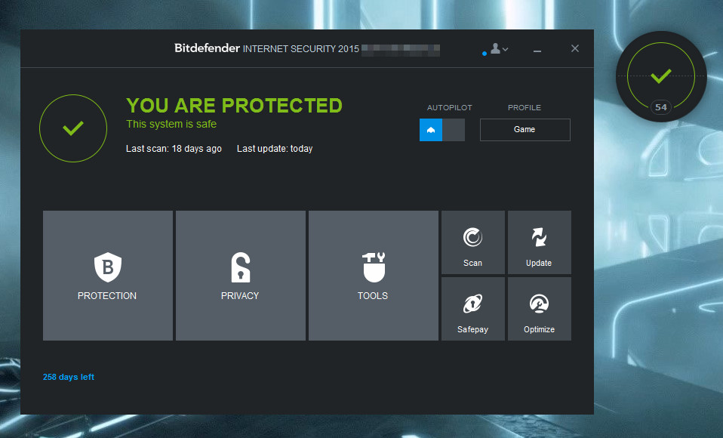Open the security widget with the 54 counter
Screen dimensions: 723x438
[x=661, y=76]
